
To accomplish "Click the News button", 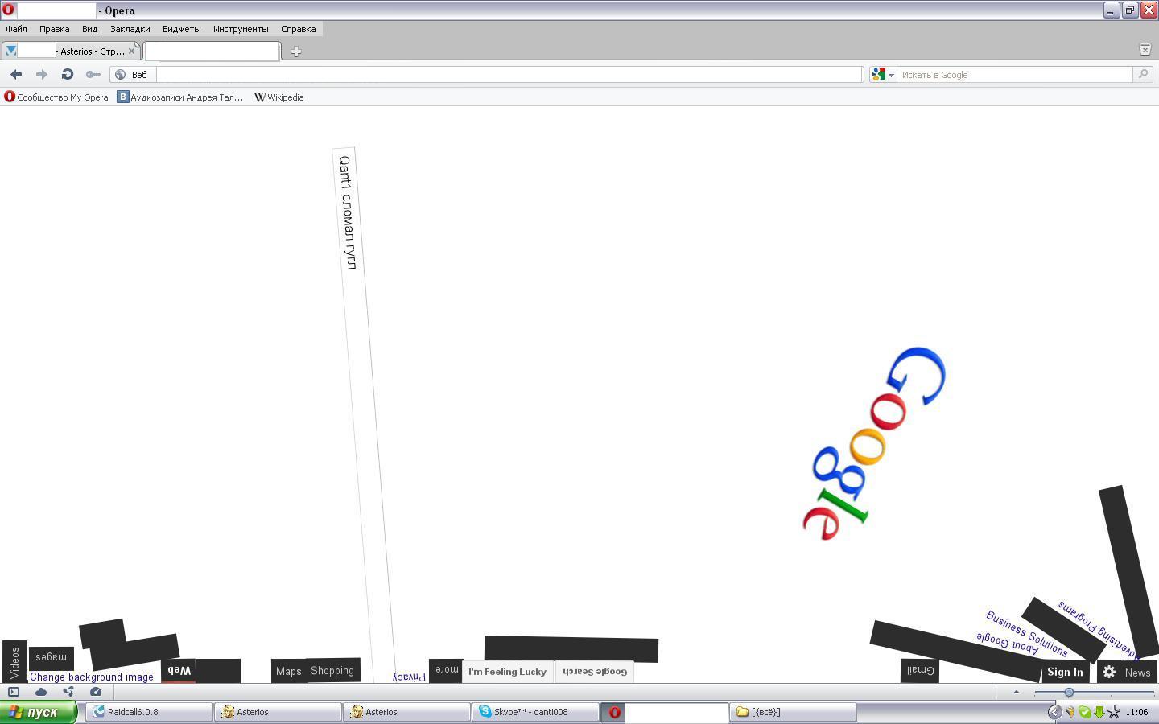I will click(x=1137, y=673).
